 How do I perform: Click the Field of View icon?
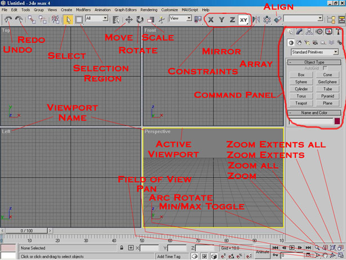[x=317, y=255]
